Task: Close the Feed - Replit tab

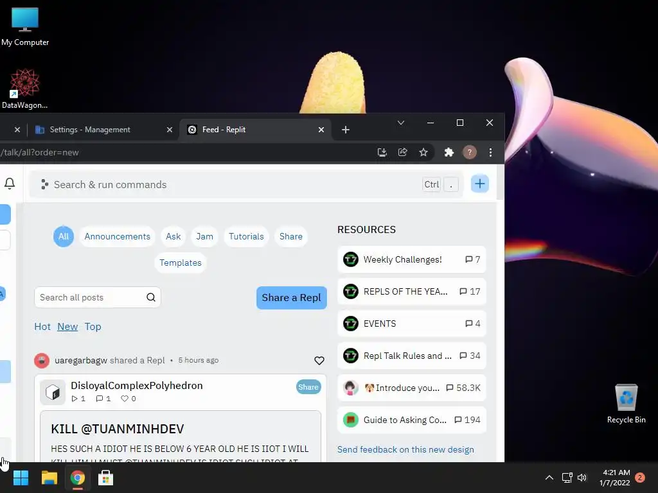Action: (321, 130)
